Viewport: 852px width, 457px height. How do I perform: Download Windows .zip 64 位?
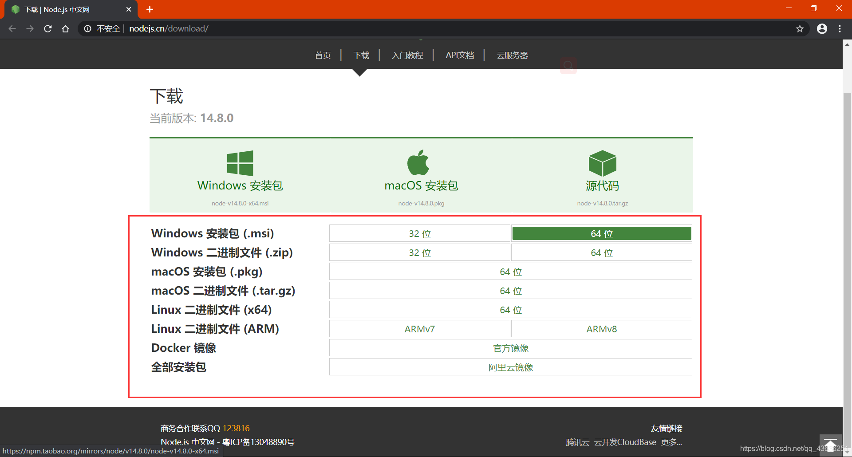[x=602, y=252]
